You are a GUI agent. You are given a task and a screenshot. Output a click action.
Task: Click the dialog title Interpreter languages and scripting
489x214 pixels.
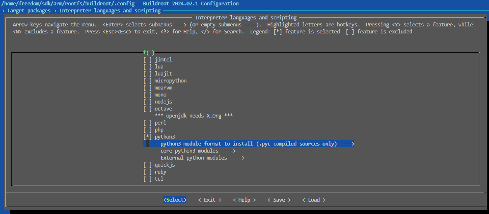point(246,18)
